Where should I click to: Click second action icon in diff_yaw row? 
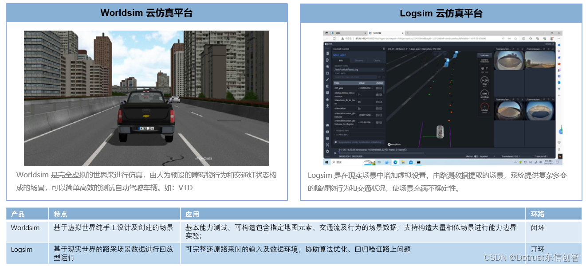point(381,88)
